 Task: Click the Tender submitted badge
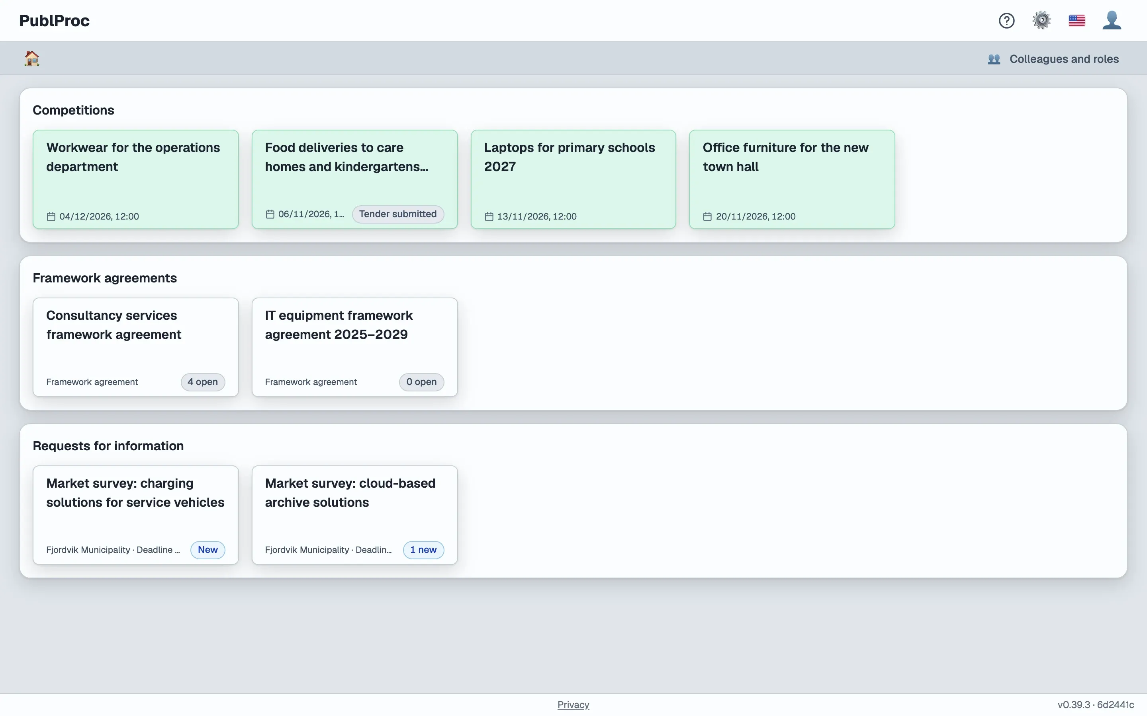397,214
